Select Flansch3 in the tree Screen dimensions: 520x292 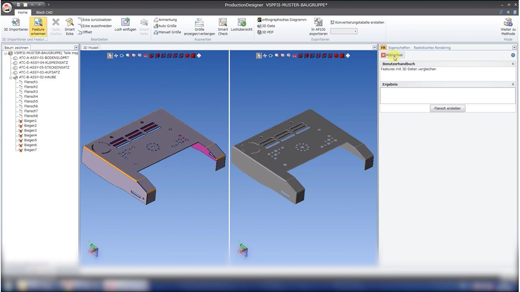(31, 92)
